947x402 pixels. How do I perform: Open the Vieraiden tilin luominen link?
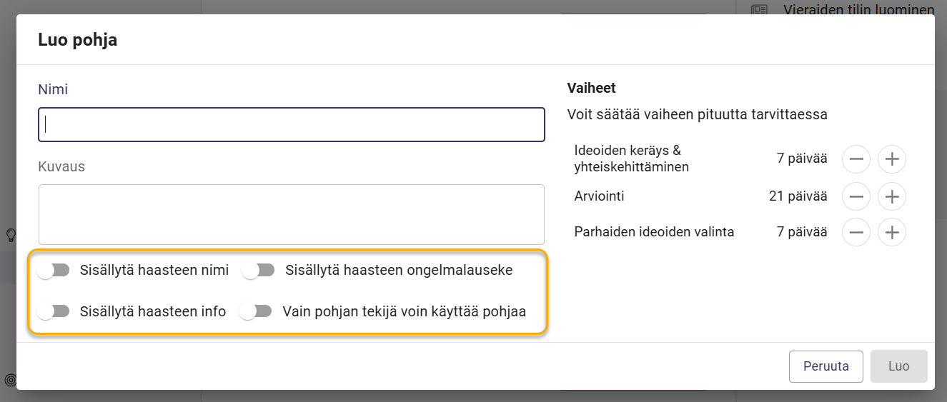coord(859,10)
